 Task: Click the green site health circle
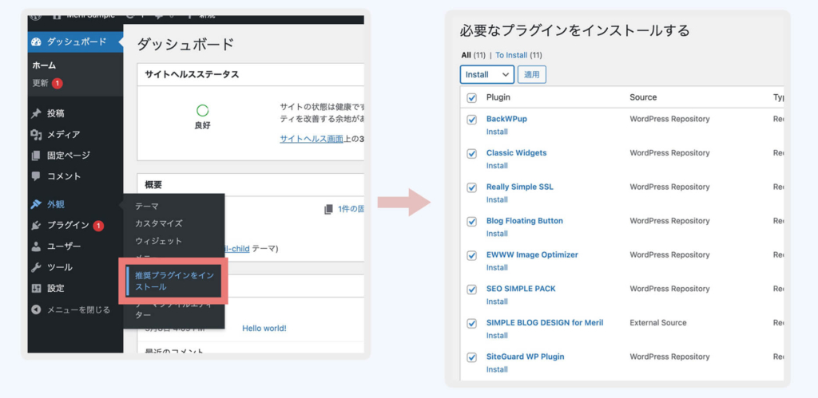(202, 110)
